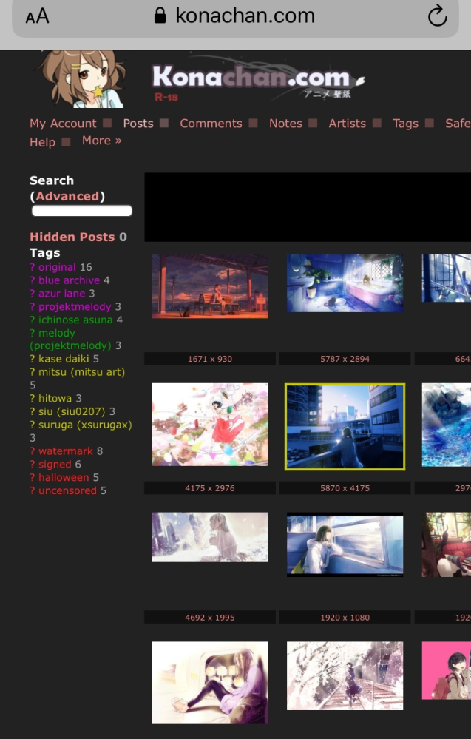The image size is (471, 739).
Task: Open the Posts menu item
Action: click(138, 124)
